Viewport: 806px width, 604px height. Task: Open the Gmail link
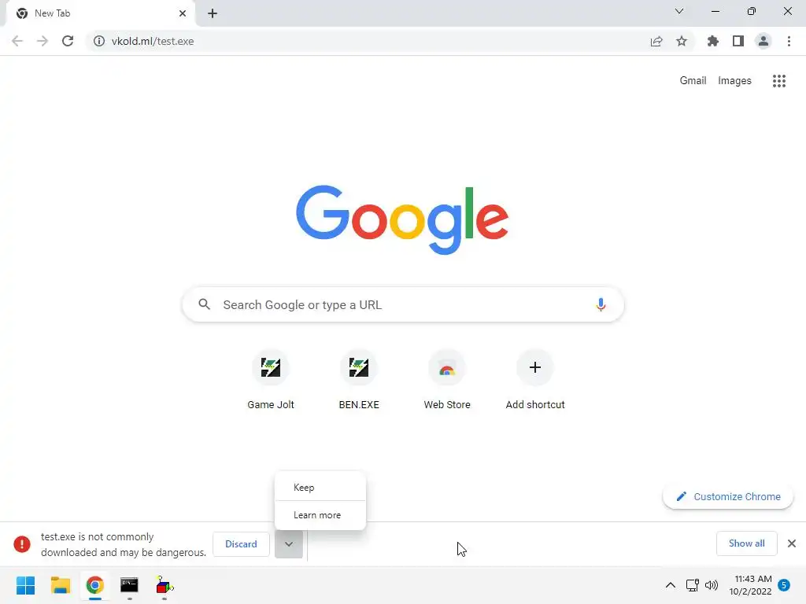pos(693,81)
